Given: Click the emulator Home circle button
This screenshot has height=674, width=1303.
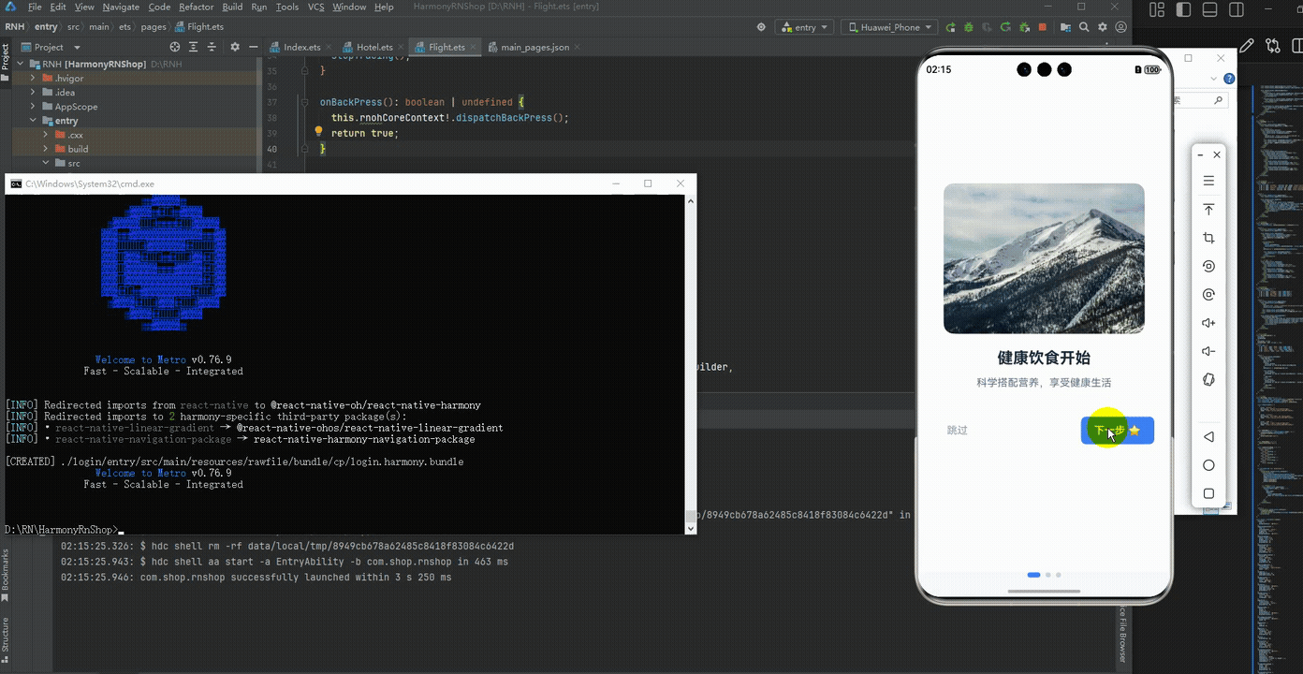Looking at the screenshot, I should pos(1208,465).
